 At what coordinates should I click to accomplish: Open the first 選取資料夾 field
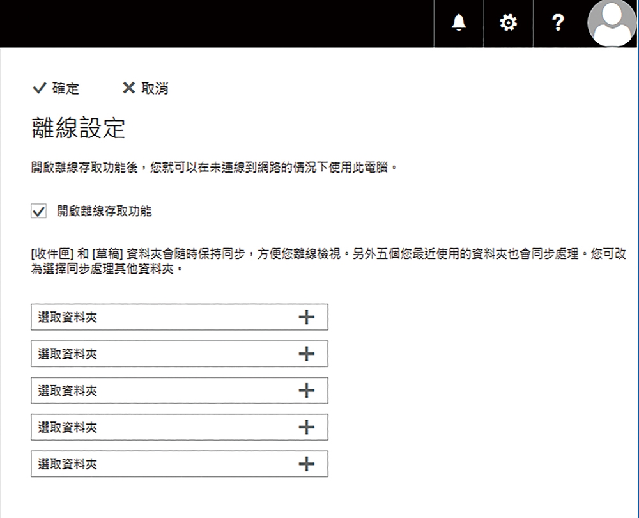point(180,317)
